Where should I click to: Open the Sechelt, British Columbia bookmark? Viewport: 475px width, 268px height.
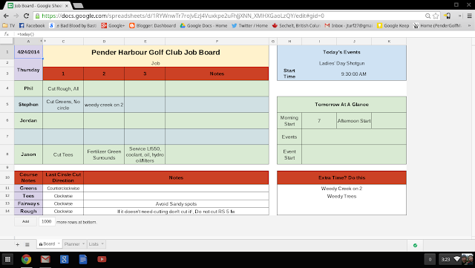tap(296, 25)
